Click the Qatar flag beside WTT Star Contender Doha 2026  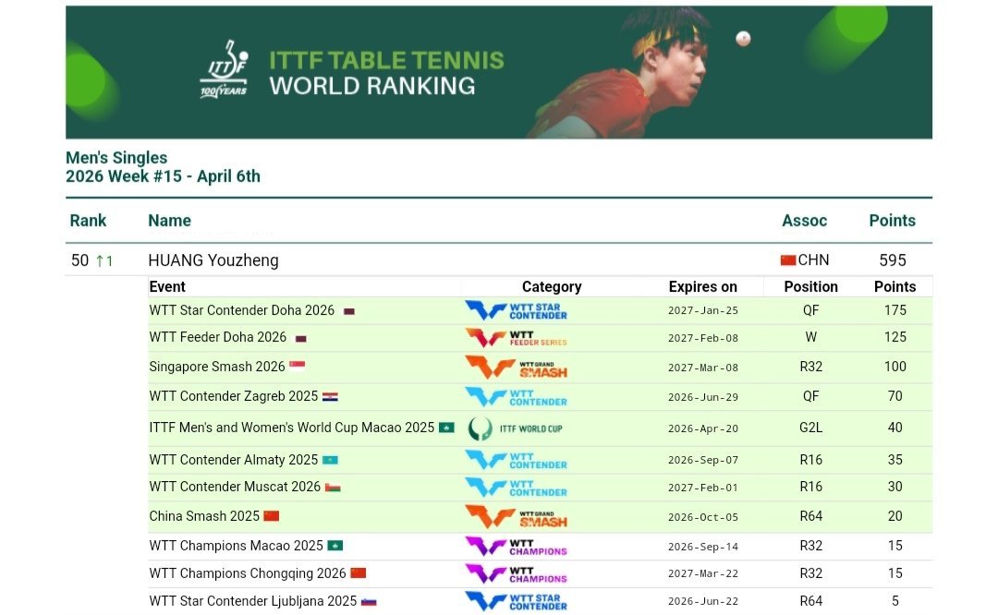coord(348,311)
